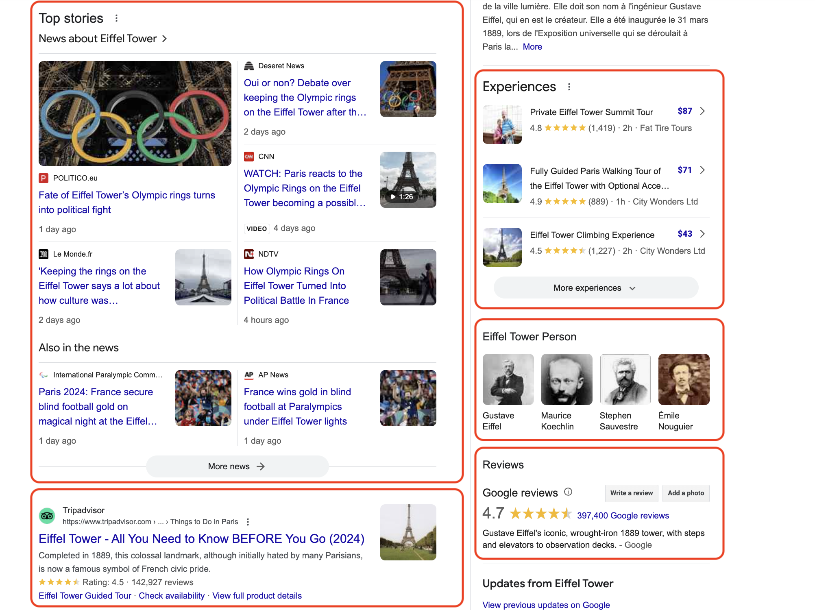The image size is (815, 610).
Task: Click the VIDEO label badge
Action: tap(257, 229)
